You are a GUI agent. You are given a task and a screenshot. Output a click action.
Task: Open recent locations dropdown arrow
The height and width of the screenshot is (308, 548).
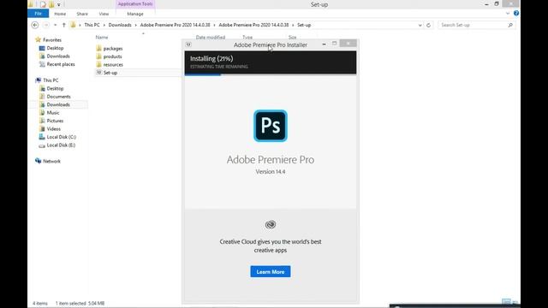(55, 25)
